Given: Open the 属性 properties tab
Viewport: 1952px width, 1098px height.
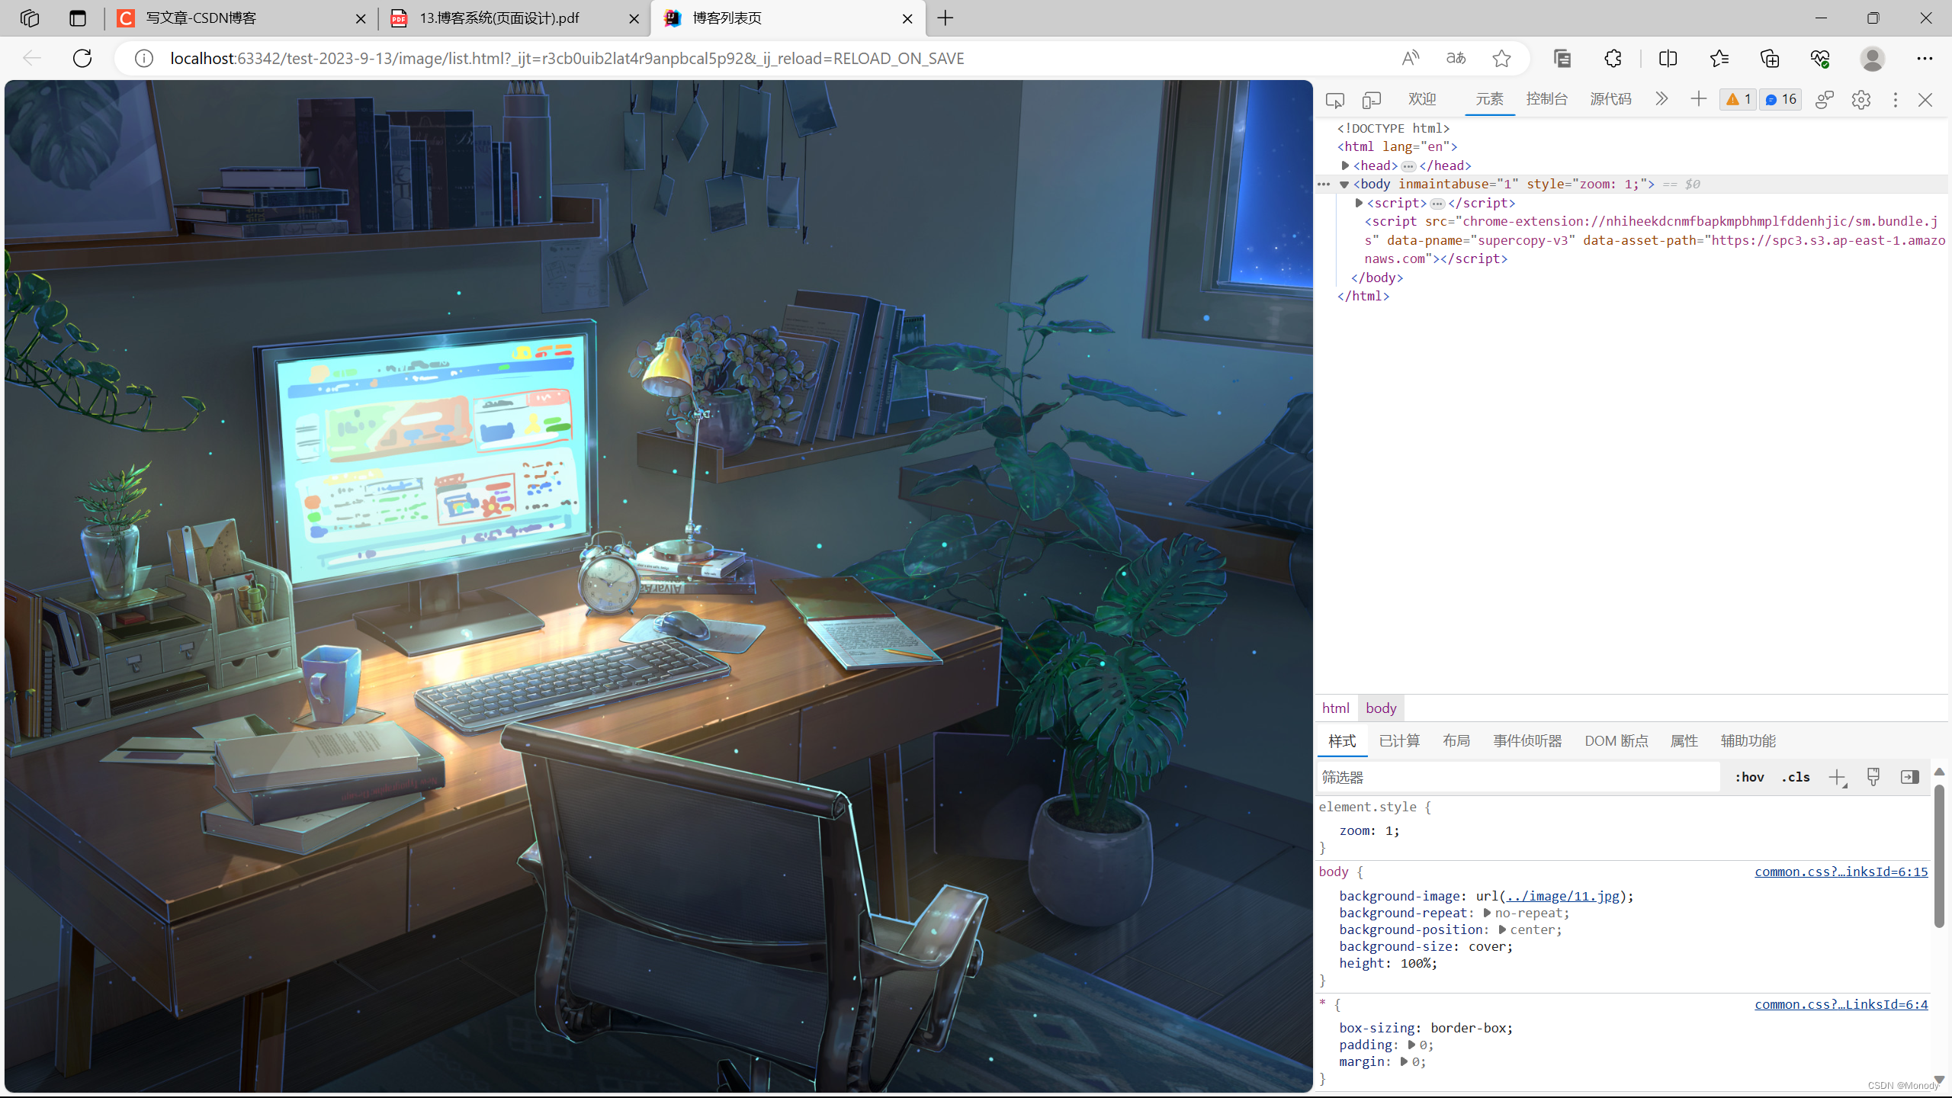Looking at the screenshot, I should pyautogui.click(x=1684, y=741).
